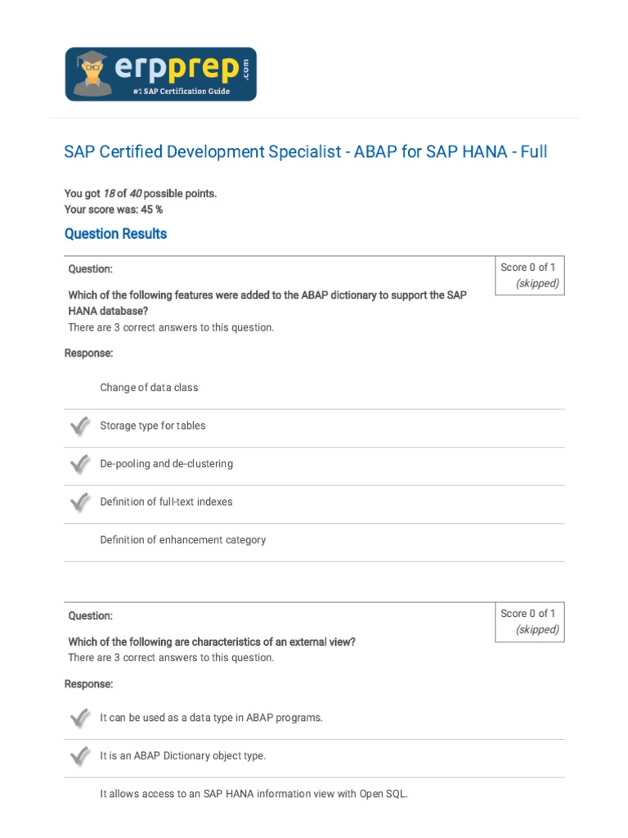
Task: Click the ERPPREP logo banner
Action: click(x=160, y=74)
